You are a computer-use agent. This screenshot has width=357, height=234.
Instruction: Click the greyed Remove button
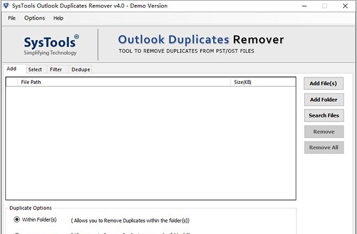click(x=324, y=132)
